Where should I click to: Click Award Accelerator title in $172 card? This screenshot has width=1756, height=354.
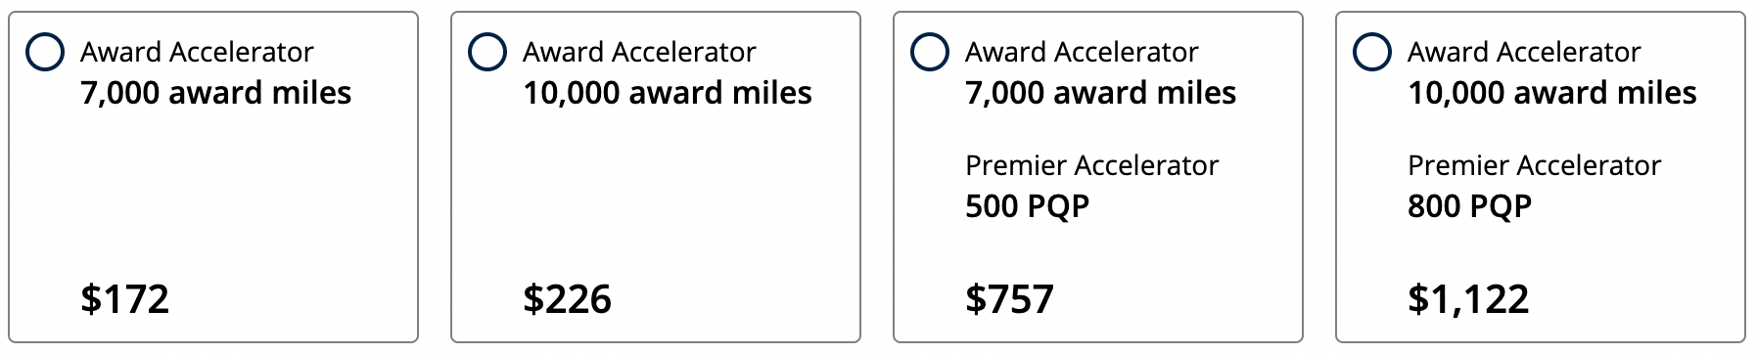coord(197,52)
